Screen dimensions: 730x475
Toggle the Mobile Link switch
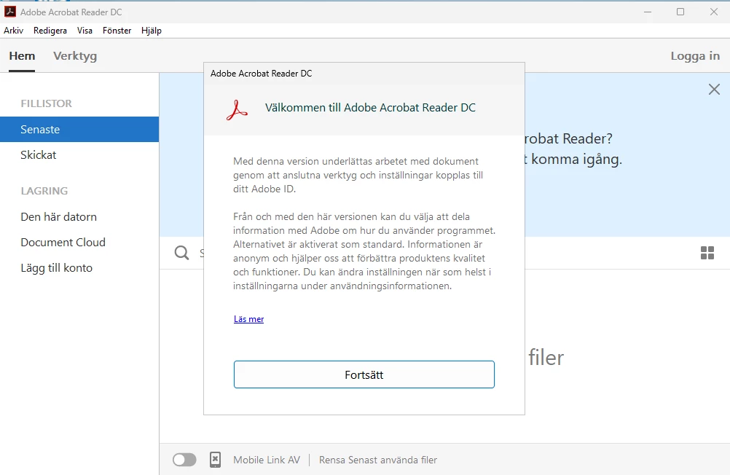(184, 460)
